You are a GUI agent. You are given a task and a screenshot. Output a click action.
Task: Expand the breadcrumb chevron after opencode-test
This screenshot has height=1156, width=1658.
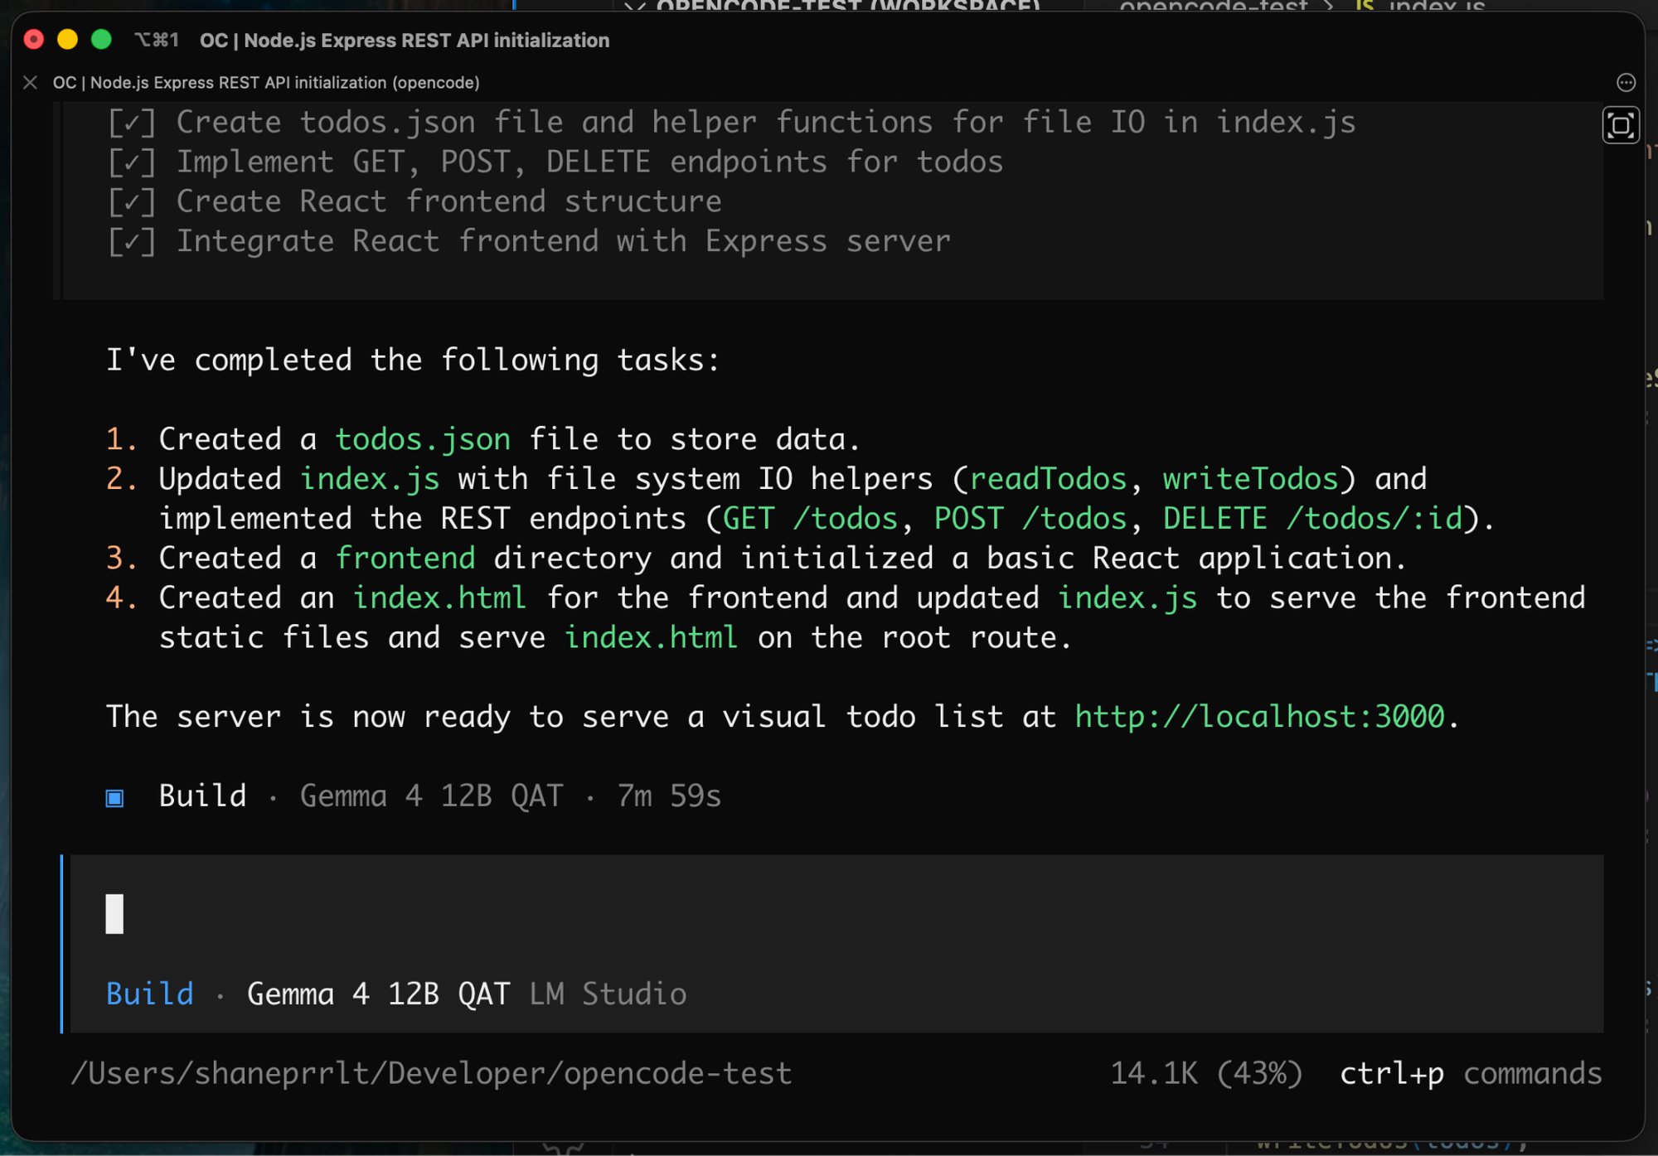coord(1330,6)
